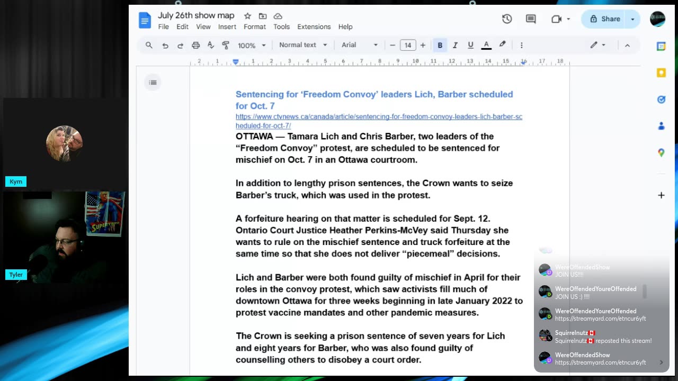Open the View menu
Viewport: 678px width, 381px height.
pos(203,26)
